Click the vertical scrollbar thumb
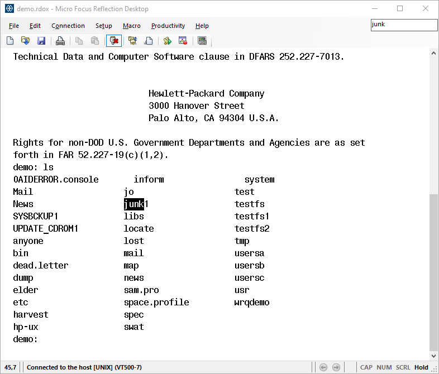439x374 pixels. (x=433, y=273)
